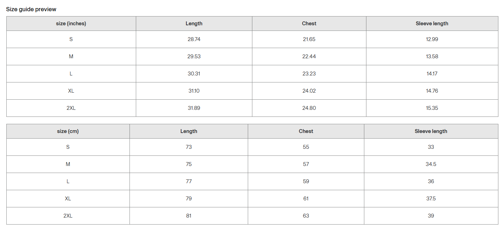Select the 73 length cell
This screenshot has height=233, width=504.
(188, 147)
